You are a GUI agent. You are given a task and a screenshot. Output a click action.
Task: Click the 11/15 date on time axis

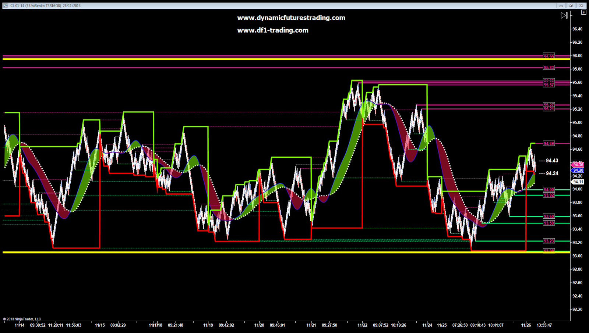coord(100,325)
